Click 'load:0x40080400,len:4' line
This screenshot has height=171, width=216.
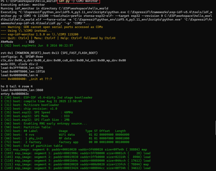(x=19, y=75)
